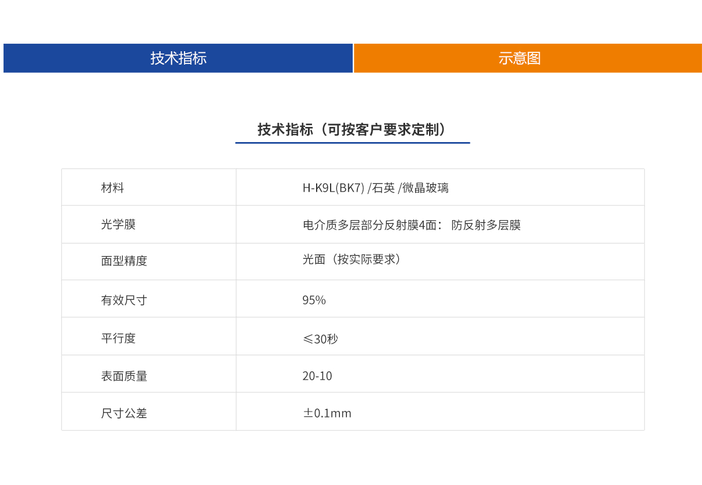702x485 pixels.
Task: Click the 技术指标（可按客户要求定制）heading
Action: (x=352, y=127)
